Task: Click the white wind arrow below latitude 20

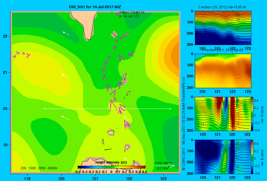Action: point(65,118)
